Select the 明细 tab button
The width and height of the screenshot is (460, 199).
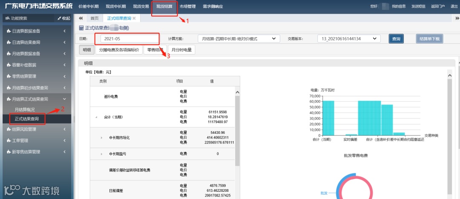[x=86, y=50]
